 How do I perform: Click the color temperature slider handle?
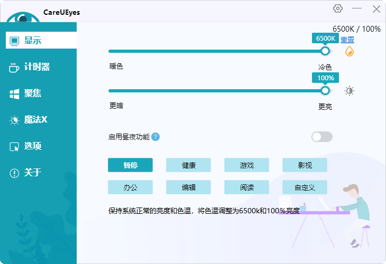[325, 51]
